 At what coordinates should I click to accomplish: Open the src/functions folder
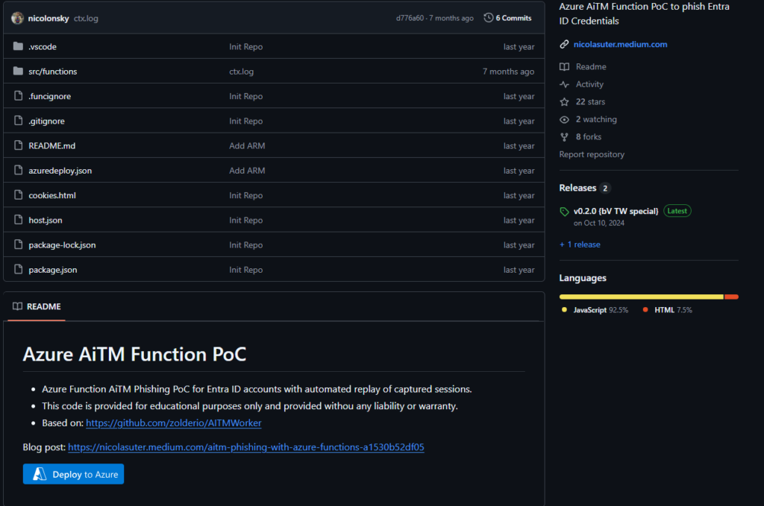pyautogui.click(x=53, y=72)
